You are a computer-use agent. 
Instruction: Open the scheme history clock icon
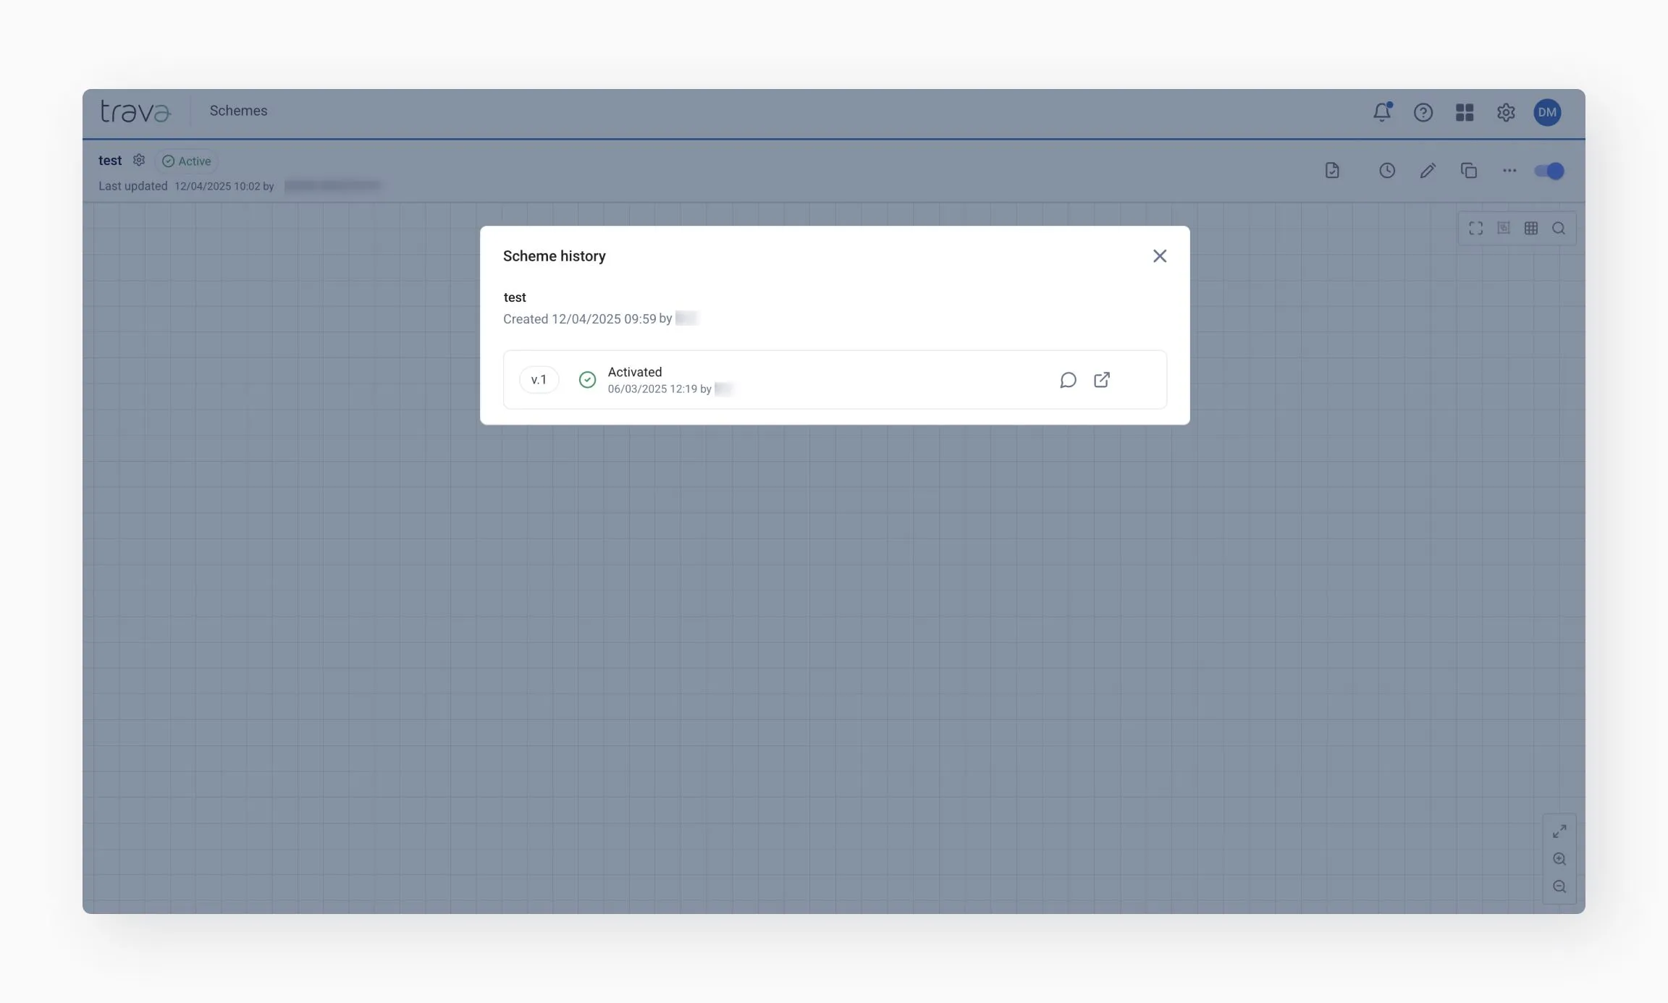click(x=1387, y=171)
